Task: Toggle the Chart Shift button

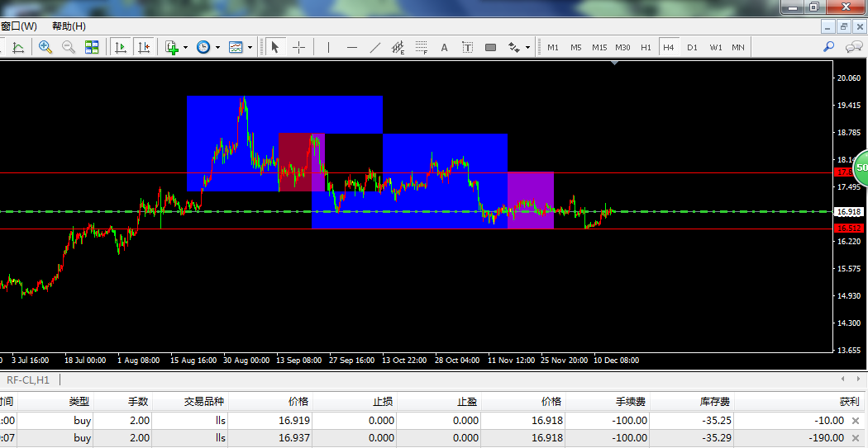Action: 144,47
